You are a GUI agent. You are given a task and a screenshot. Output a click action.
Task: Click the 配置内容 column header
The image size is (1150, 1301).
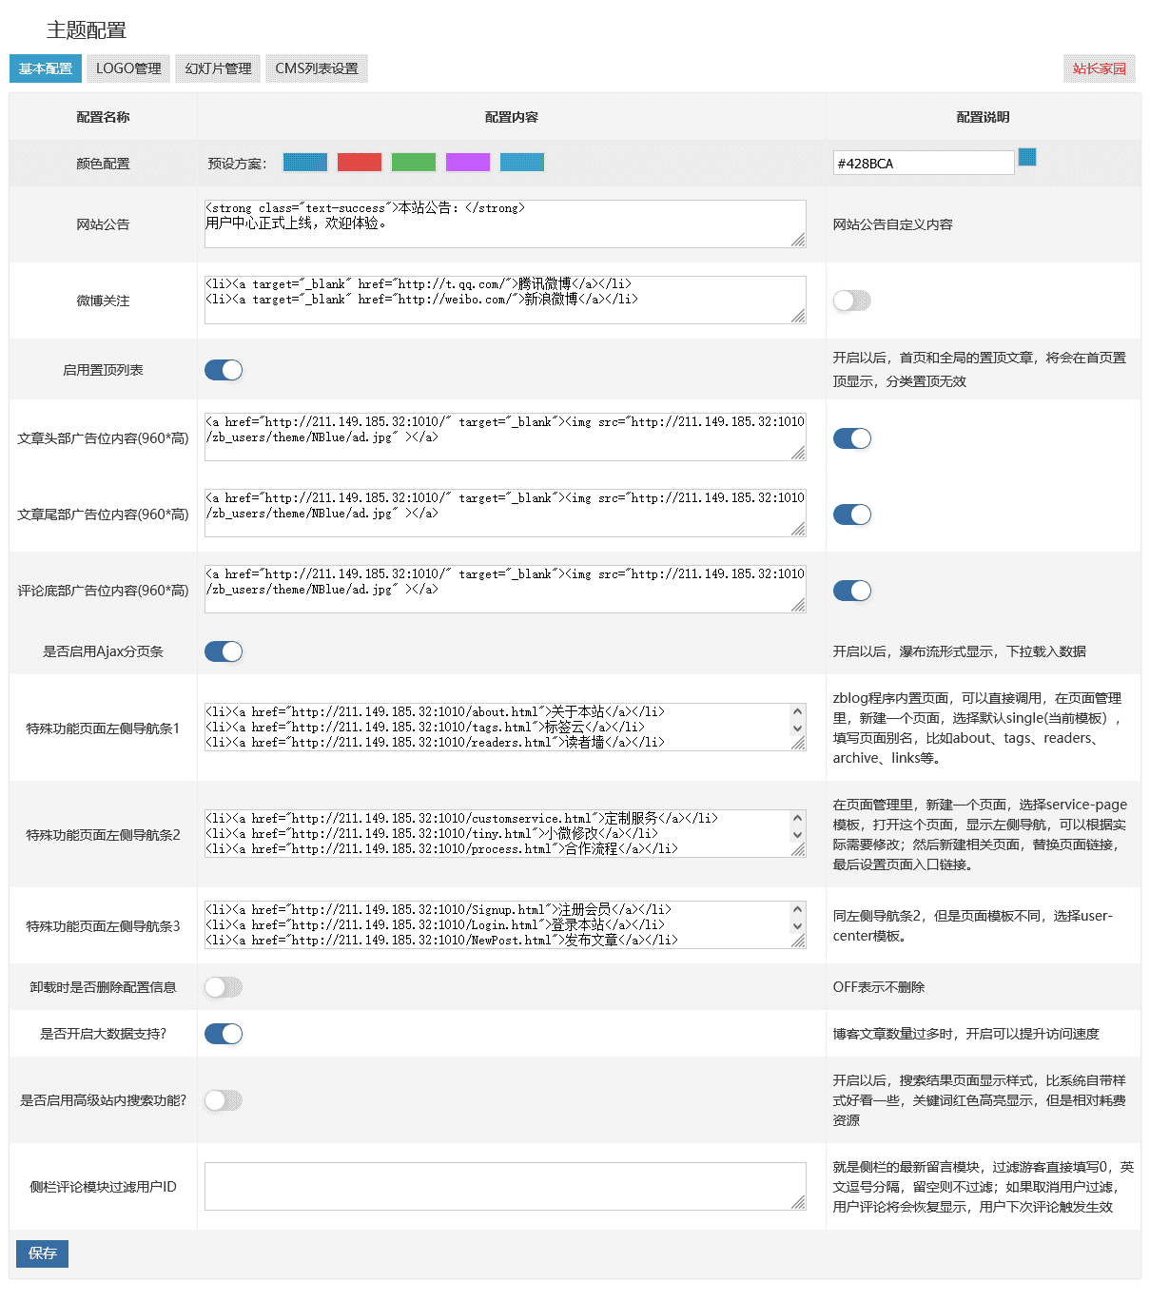(x=512, y=117)
